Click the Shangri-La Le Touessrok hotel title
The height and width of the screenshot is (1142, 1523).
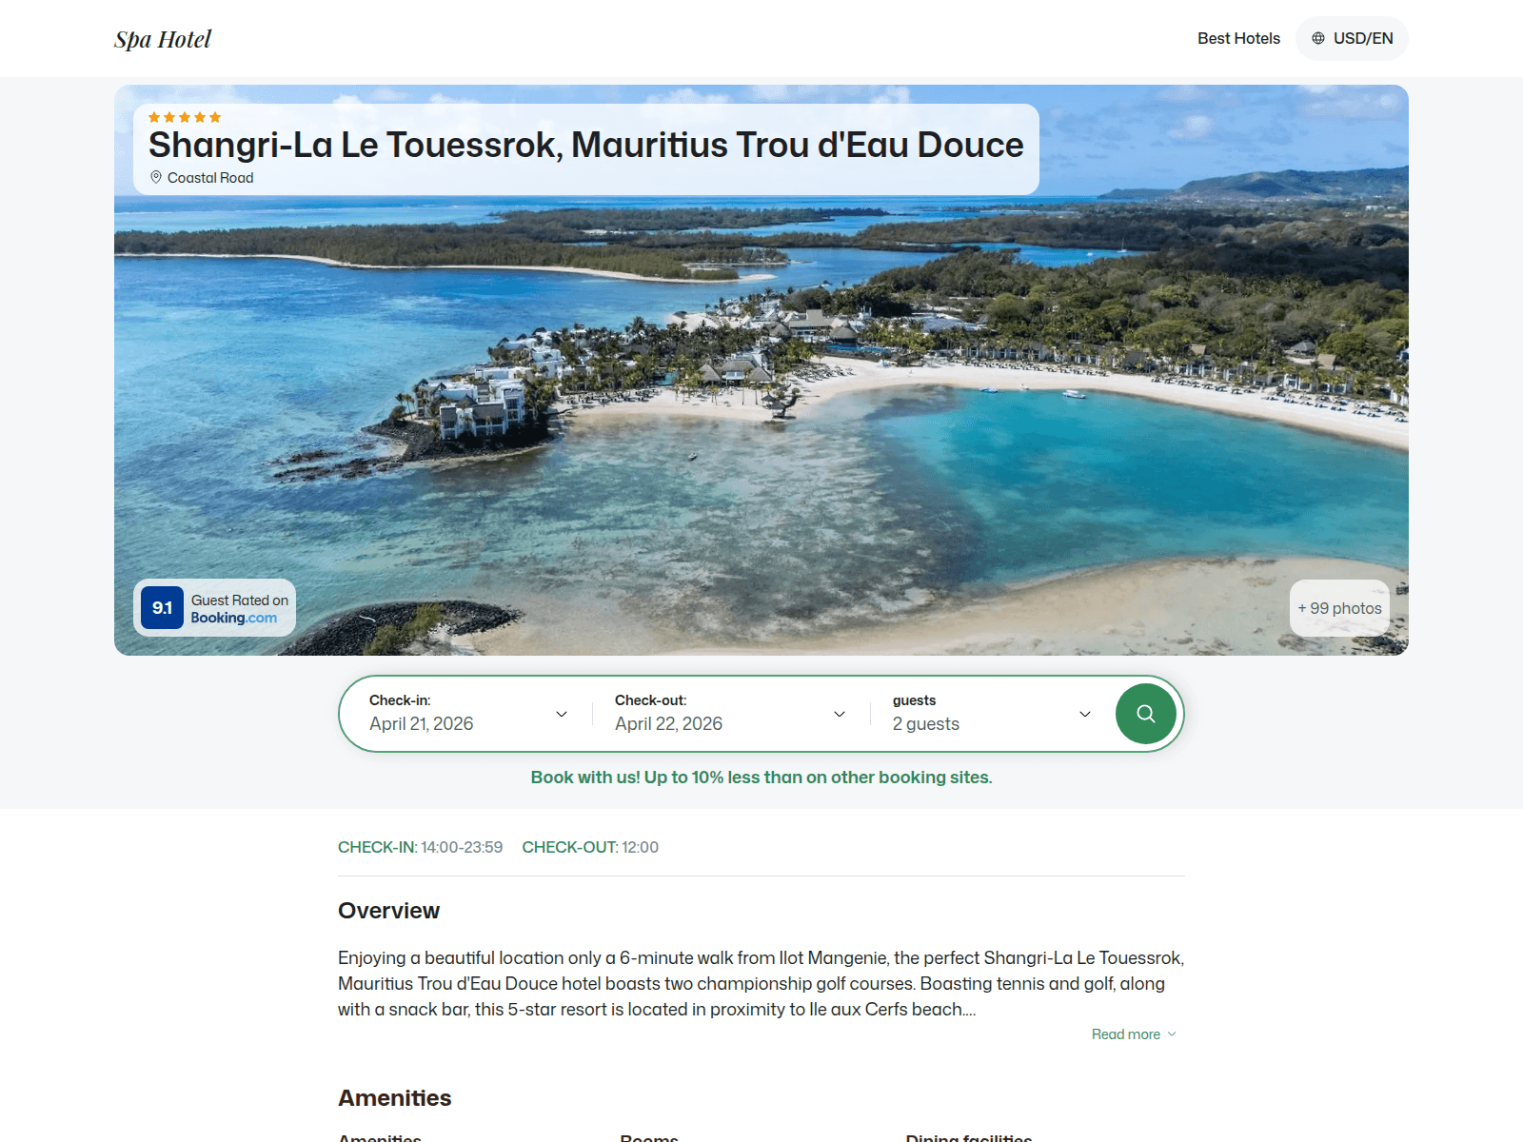point(586,145)
